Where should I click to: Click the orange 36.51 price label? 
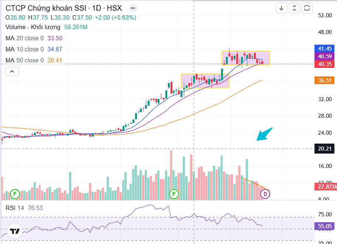(325, 80)
